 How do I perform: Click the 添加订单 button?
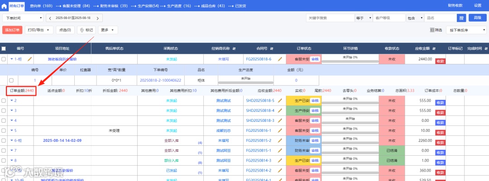click(x=12, y=30)
